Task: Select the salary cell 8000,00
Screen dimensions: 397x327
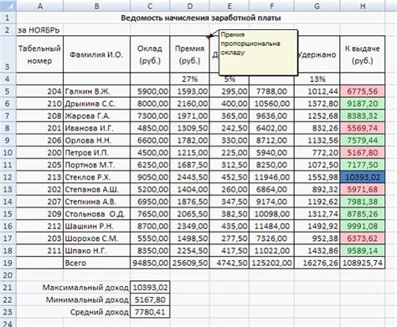Action: click(x=150, y=104)
